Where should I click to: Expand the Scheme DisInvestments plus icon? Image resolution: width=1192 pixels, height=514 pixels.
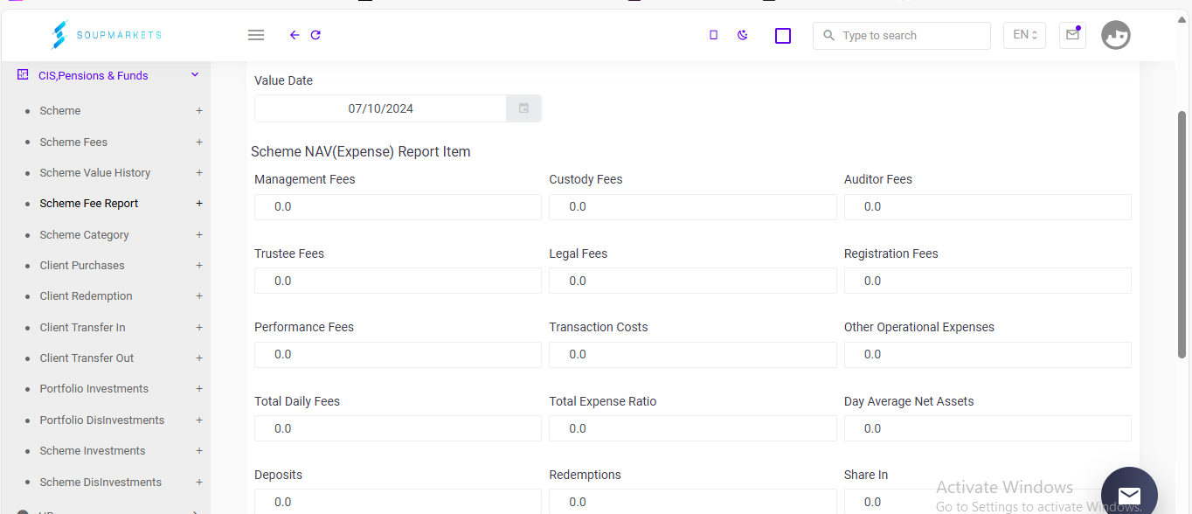(199, 482)
